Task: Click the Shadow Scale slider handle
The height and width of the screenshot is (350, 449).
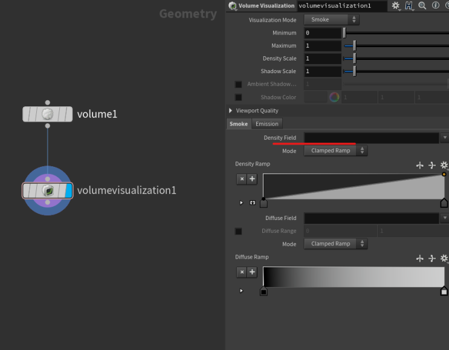Action: 355,71
